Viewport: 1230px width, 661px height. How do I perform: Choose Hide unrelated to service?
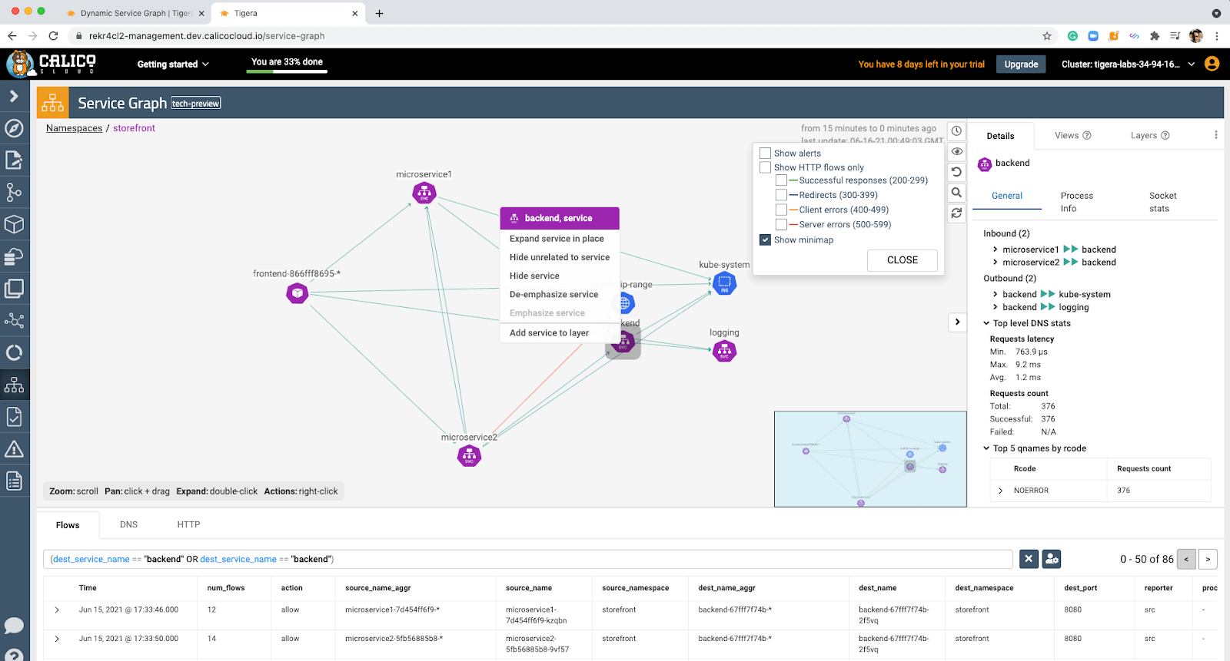tap(560, 257)
